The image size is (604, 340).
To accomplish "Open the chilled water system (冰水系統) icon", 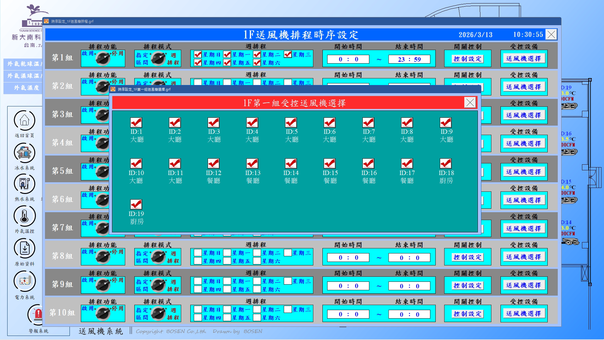I will [25, 153].
